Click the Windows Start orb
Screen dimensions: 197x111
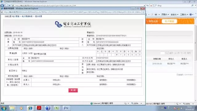pos(4,108)
